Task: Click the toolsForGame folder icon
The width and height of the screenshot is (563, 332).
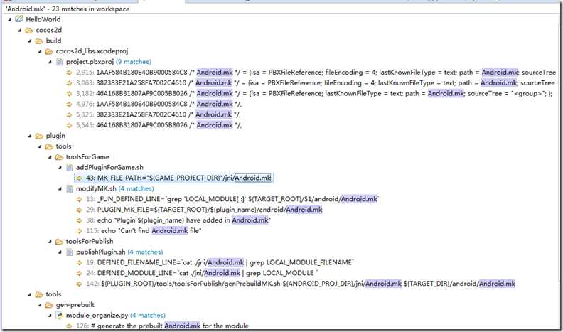Action: click(x=59, y=157)
